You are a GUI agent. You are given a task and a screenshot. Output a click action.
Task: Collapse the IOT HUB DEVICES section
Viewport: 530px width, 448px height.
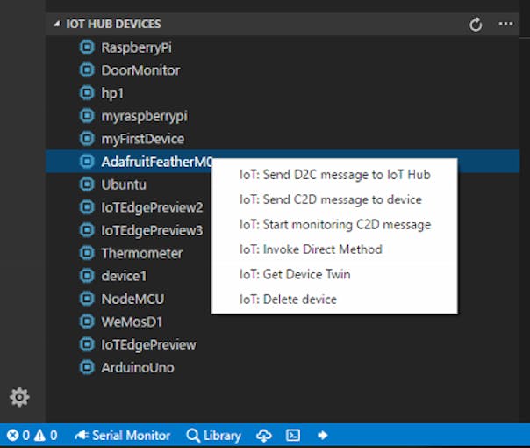pos(56,24)
